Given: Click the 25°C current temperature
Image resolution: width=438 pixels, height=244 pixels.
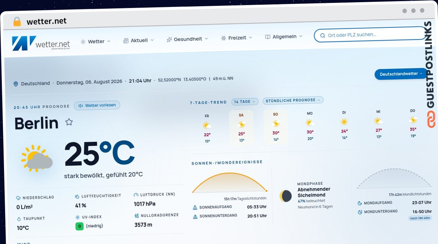Looking at the screenshot, I should pyautogui.click(x=100, y=153).
